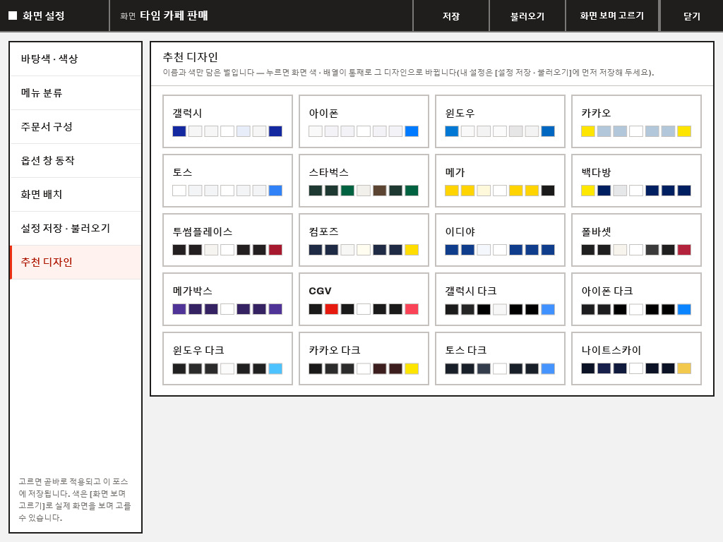Choose the 이디야 design card
723x542 pixels.
(501, 240)
